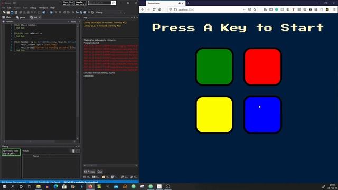Click the yellow Simon game button

click(214, 115)
